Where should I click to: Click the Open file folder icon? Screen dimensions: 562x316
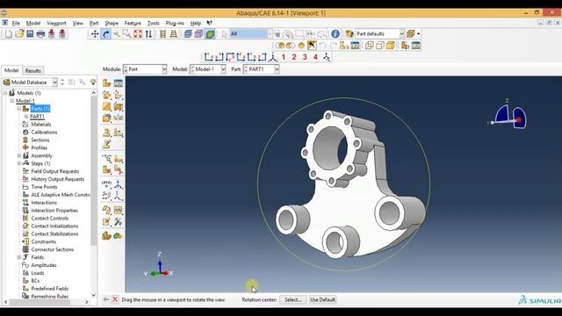19,34
